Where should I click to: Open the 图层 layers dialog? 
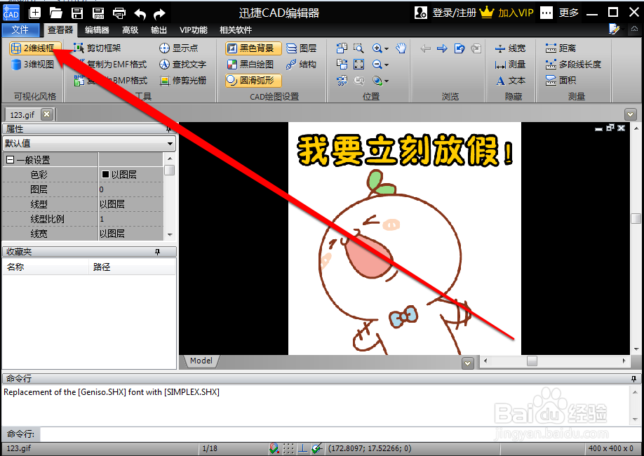(x=302, y=48)
